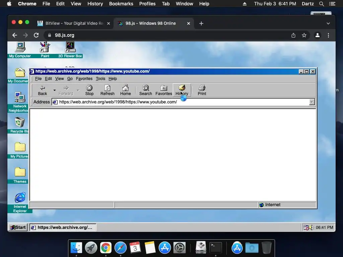Click the Task Scheduler tray icon
The image size is (343, 257).
pyautogui.click(x=306, y=228)
